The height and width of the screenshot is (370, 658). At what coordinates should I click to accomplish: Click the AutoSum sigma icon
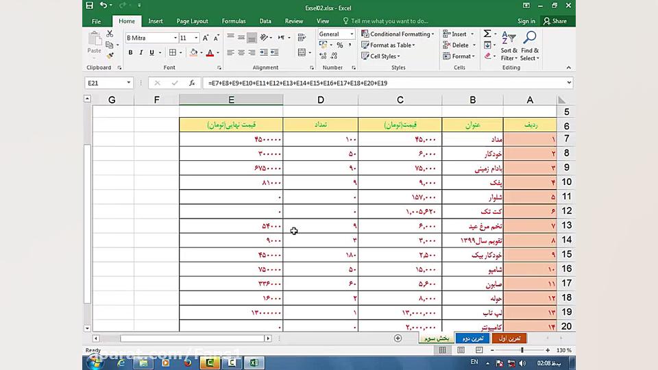487,34
